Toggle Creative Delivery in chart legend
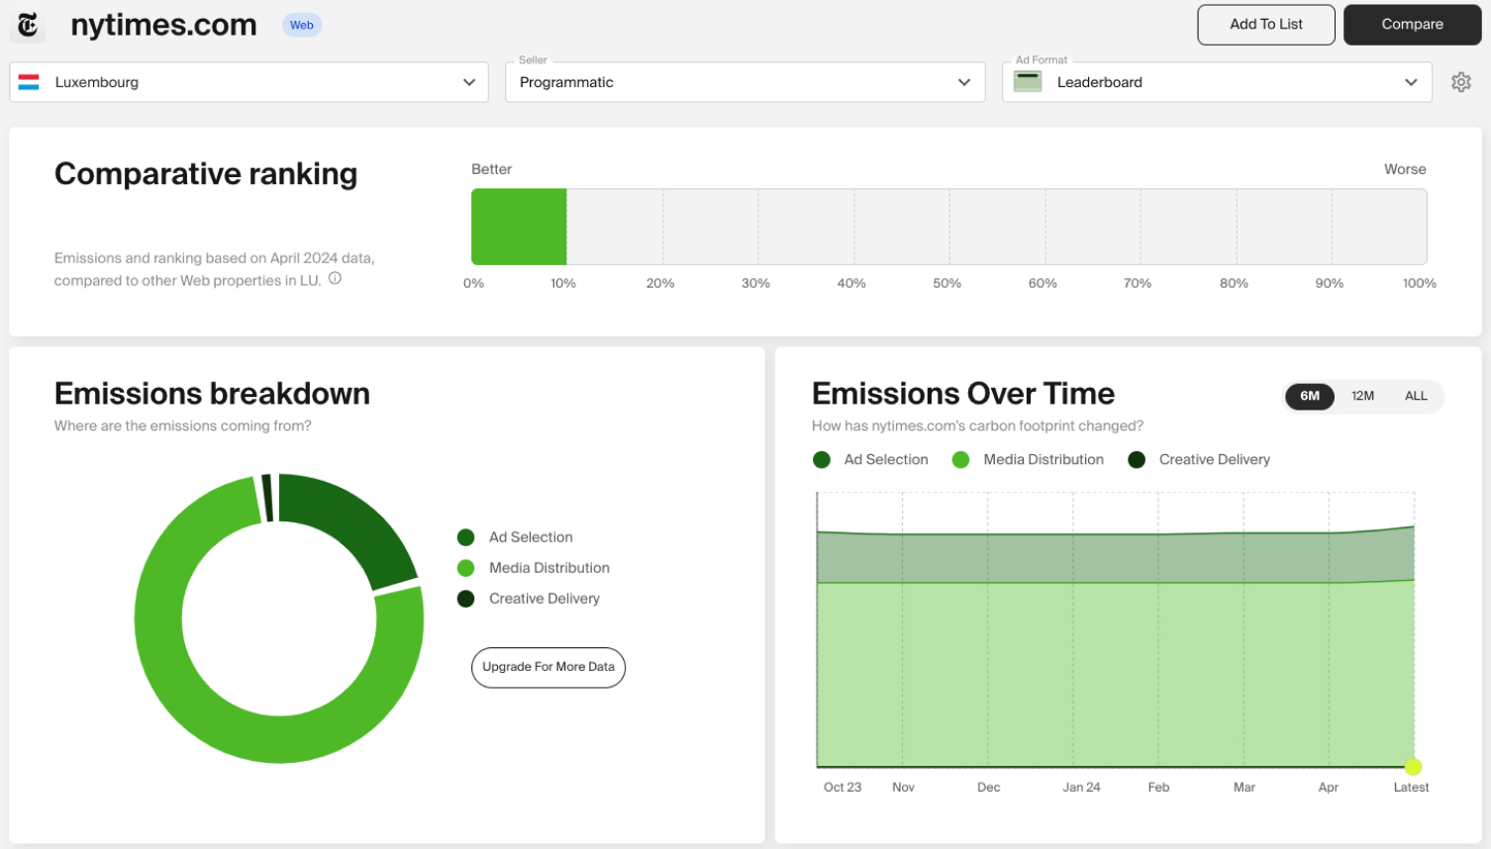The height and width of the screenshot is (849, 1491). pyautogui.click(x=1199, y=459)
